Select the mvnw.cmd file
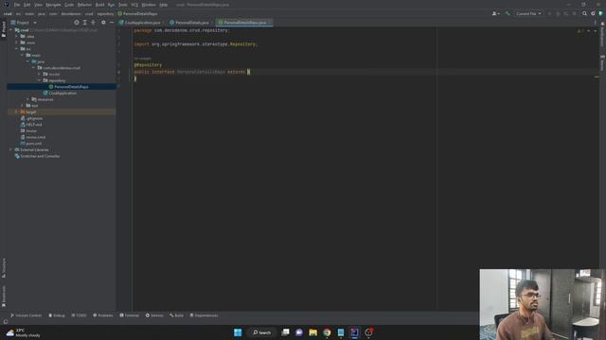 (33, 137)
